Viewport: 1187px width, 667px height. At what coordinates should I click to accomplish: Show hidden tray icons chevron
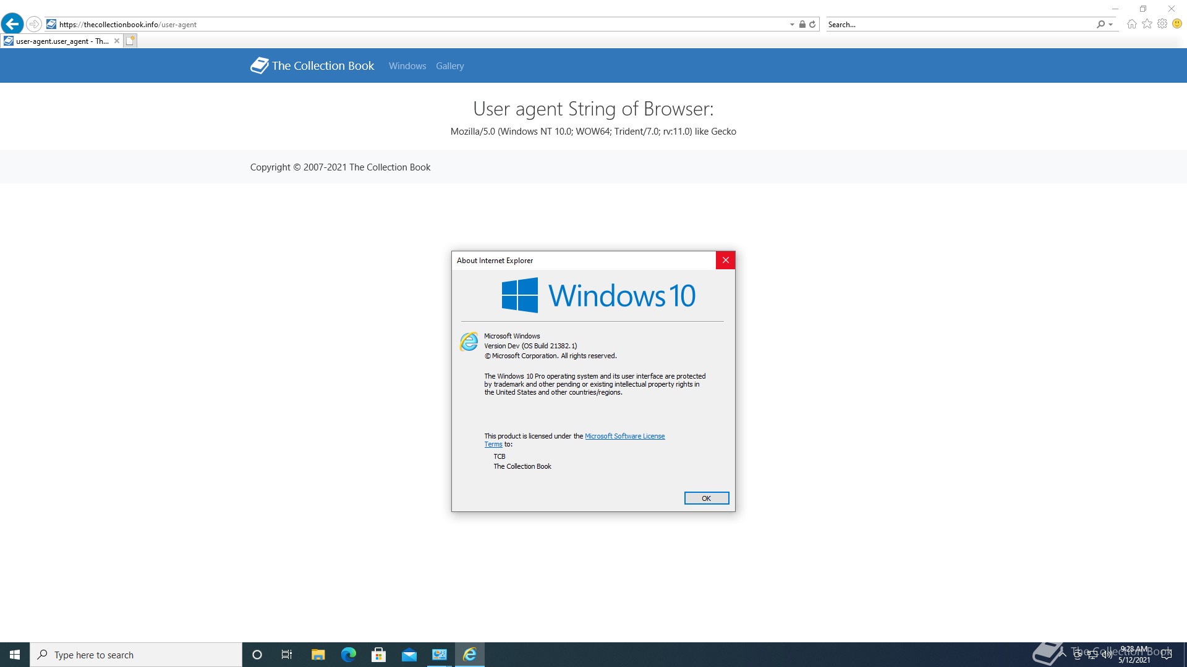[x=1063, y=655]
